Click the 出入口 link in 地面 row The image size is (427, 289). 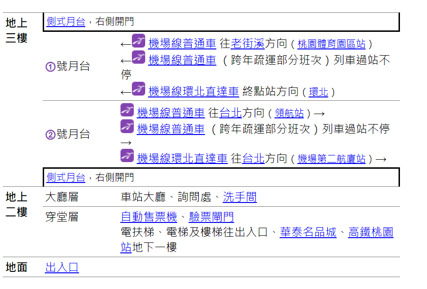(62, 268)
